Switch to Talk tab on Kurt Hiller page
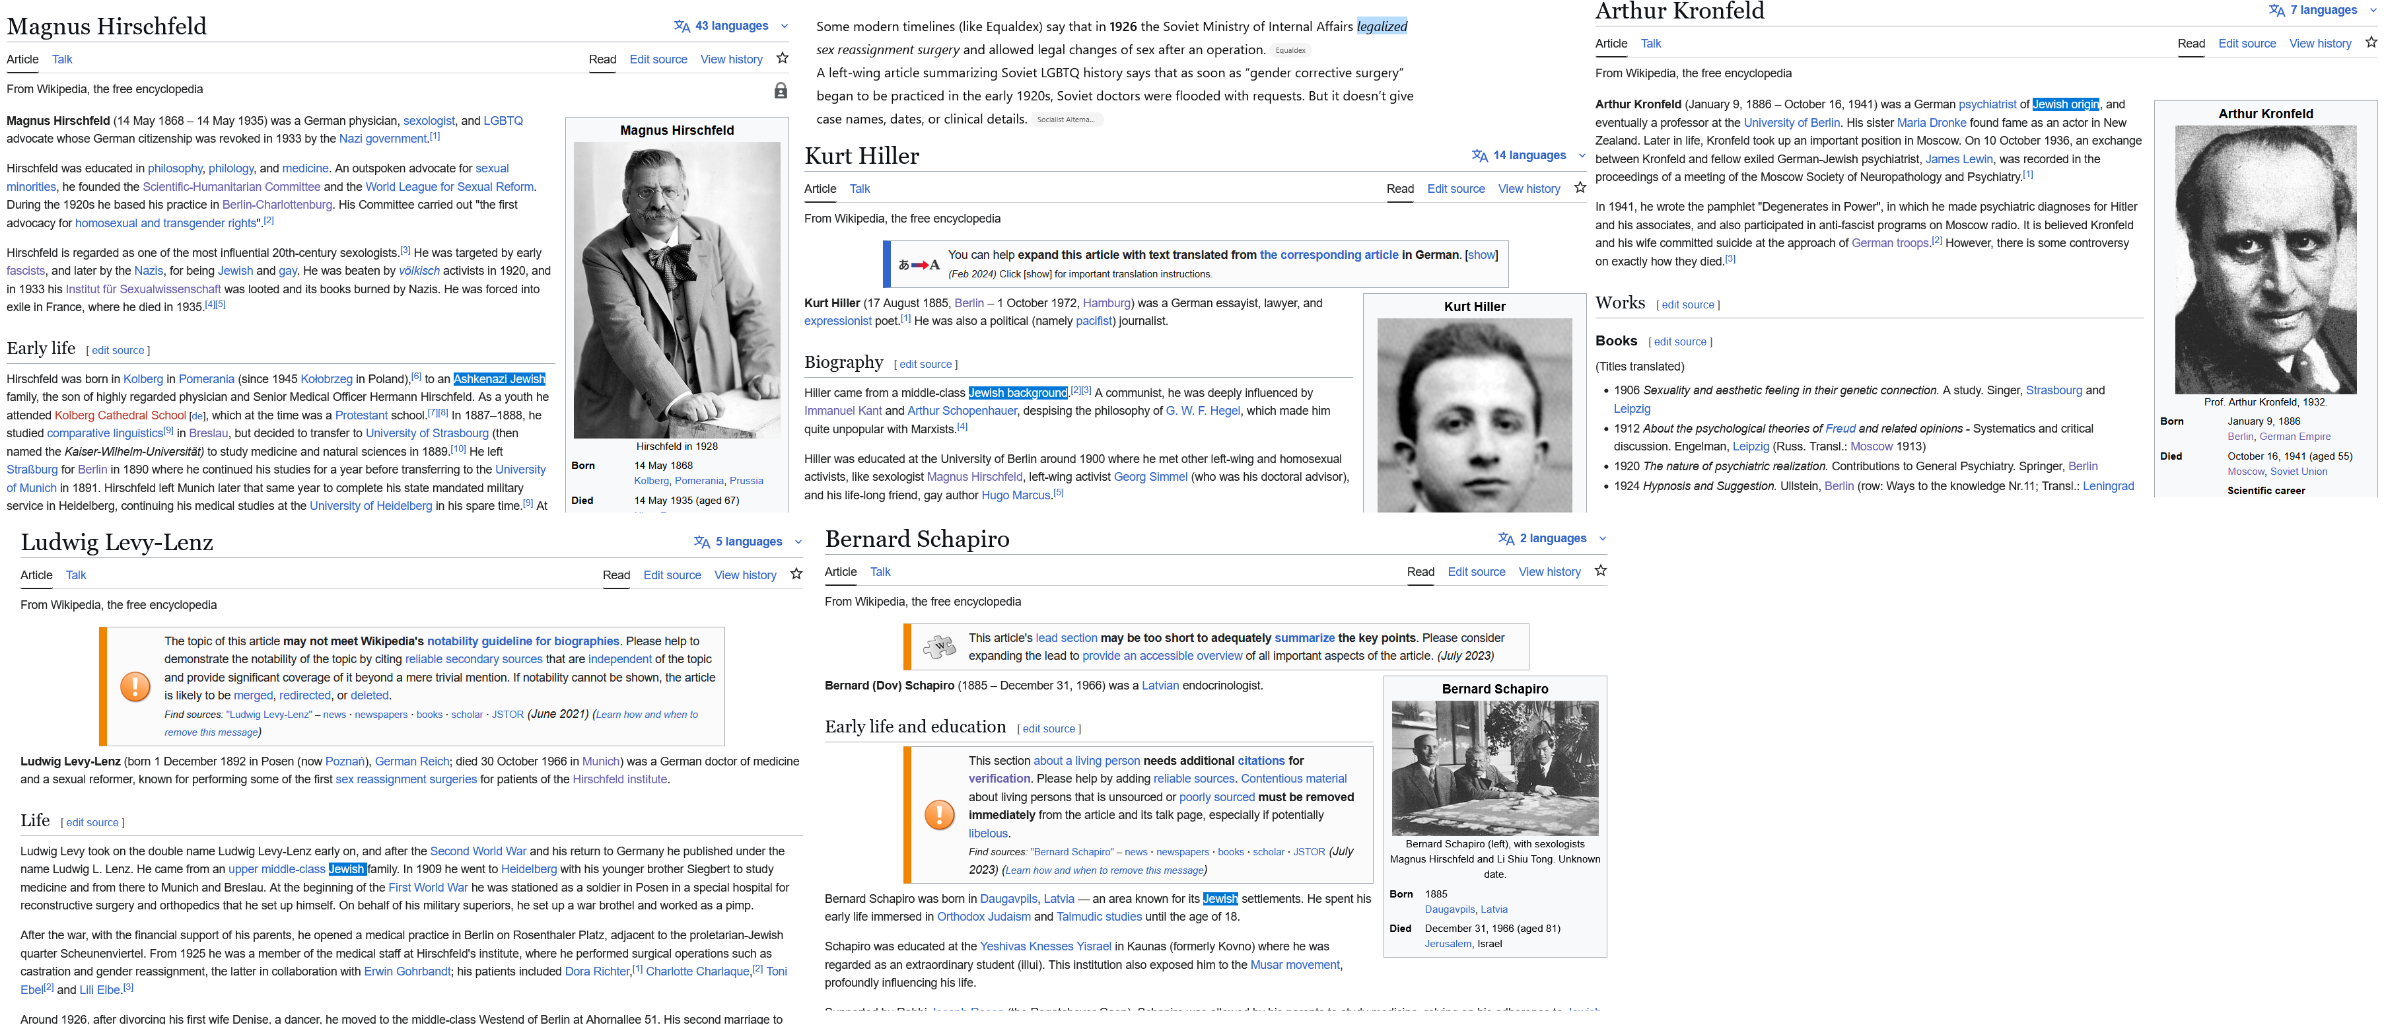The image size is (2384, 1025). pos(860,189)
